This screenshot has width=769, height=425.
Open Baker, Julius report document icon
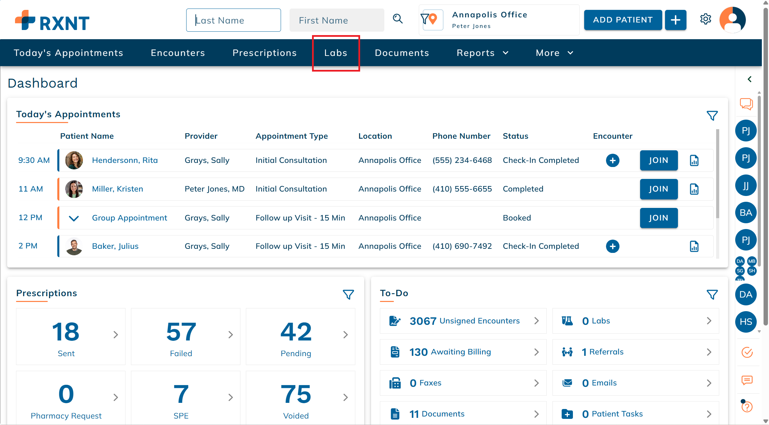694,246
